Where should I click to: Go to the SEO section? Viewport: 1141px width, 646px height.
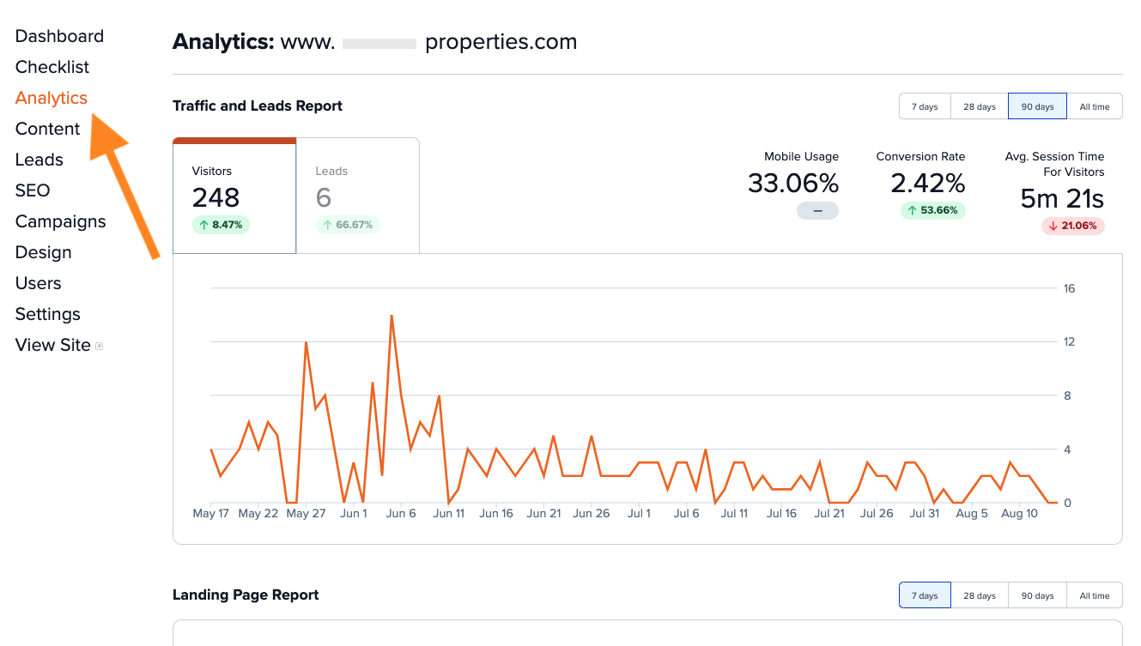pyautogui.click(x=32, y=190)
